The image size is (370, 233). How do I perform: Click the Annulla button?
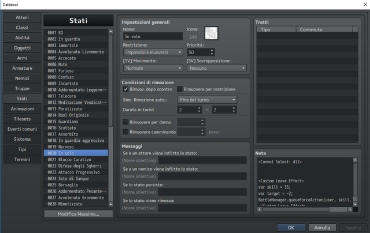(x=322, y=228)
